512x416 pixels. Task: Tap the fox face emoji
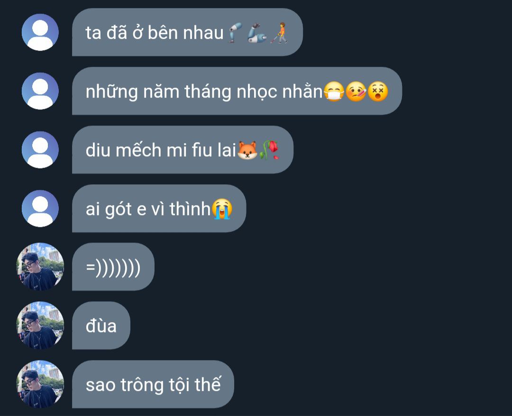(247, 150)
